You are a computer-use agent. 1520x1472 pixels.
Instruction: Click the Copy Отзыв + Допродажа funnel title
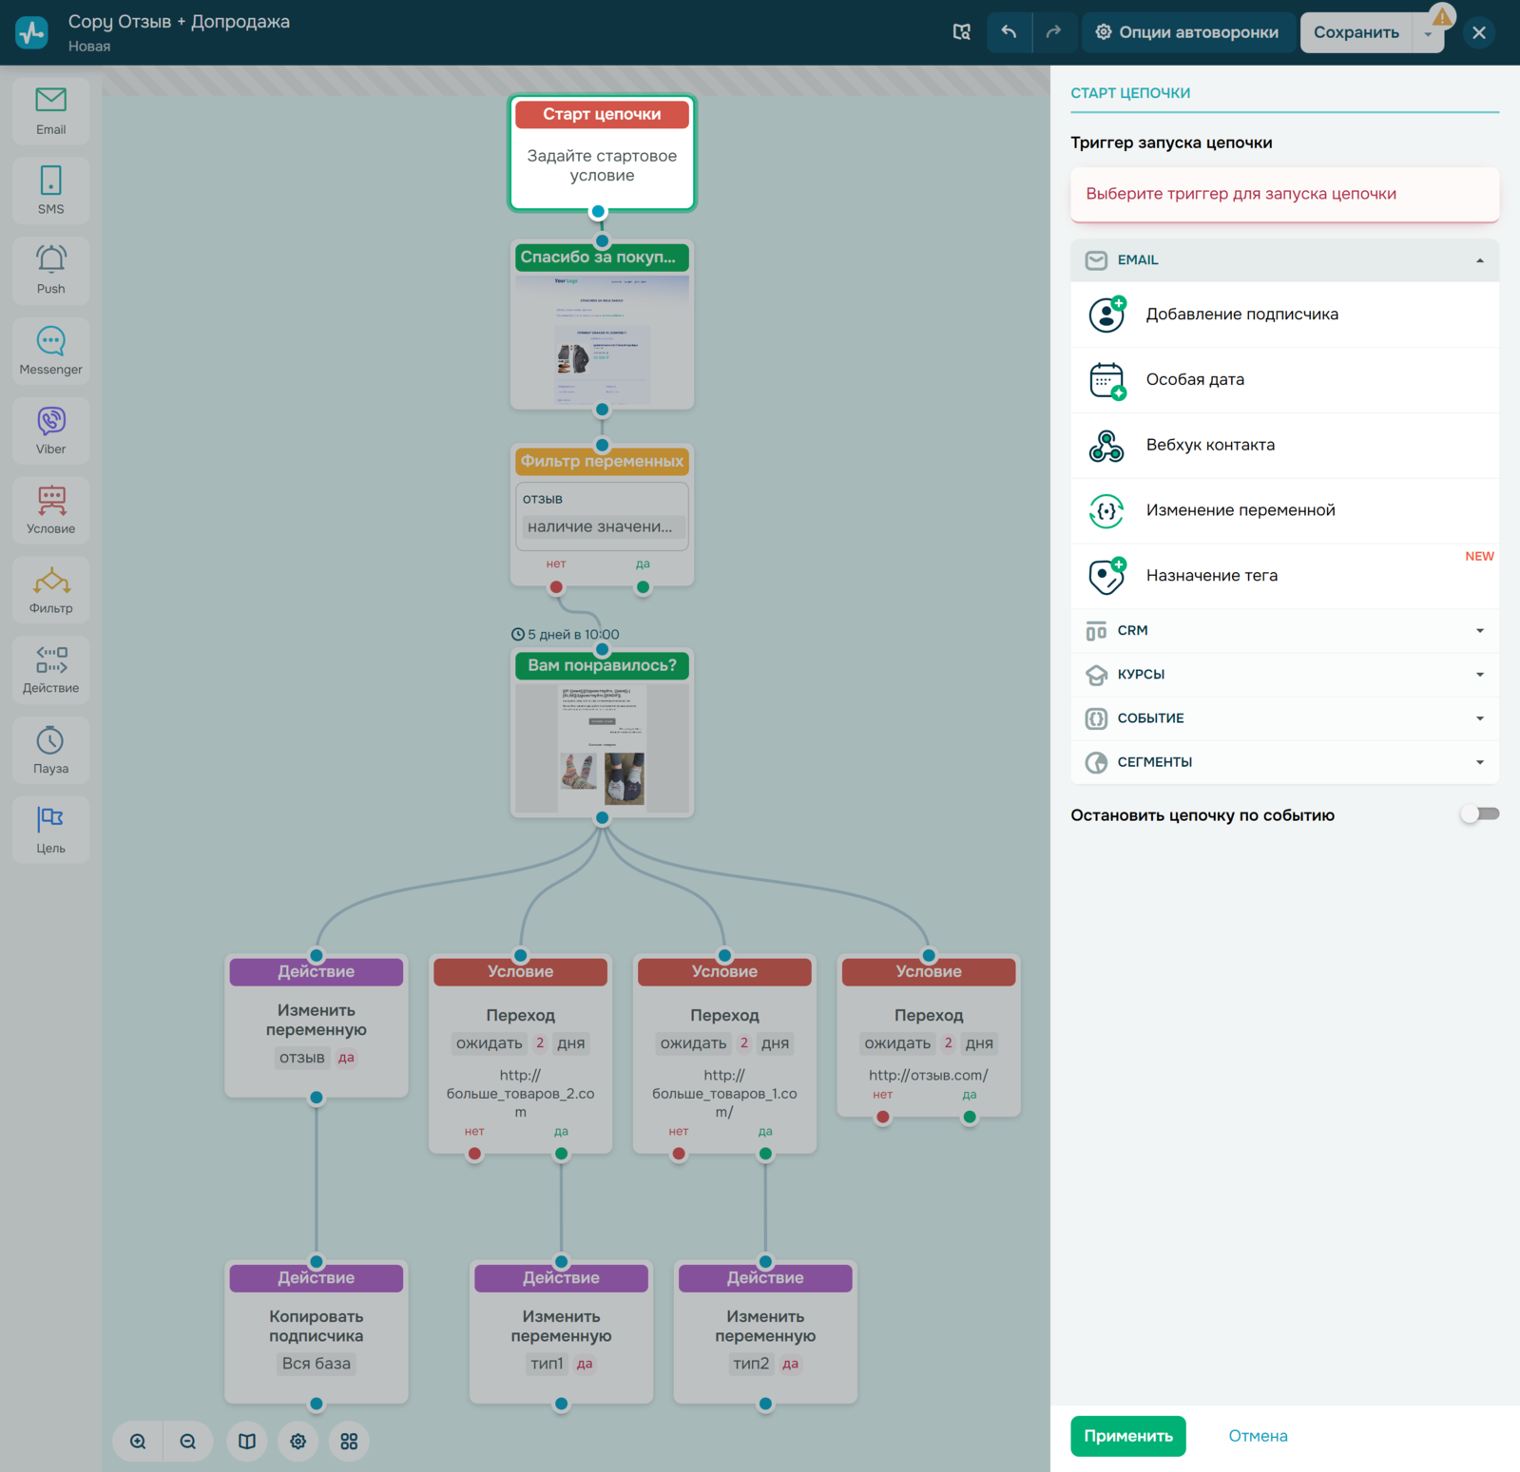(x=179, y=22)
